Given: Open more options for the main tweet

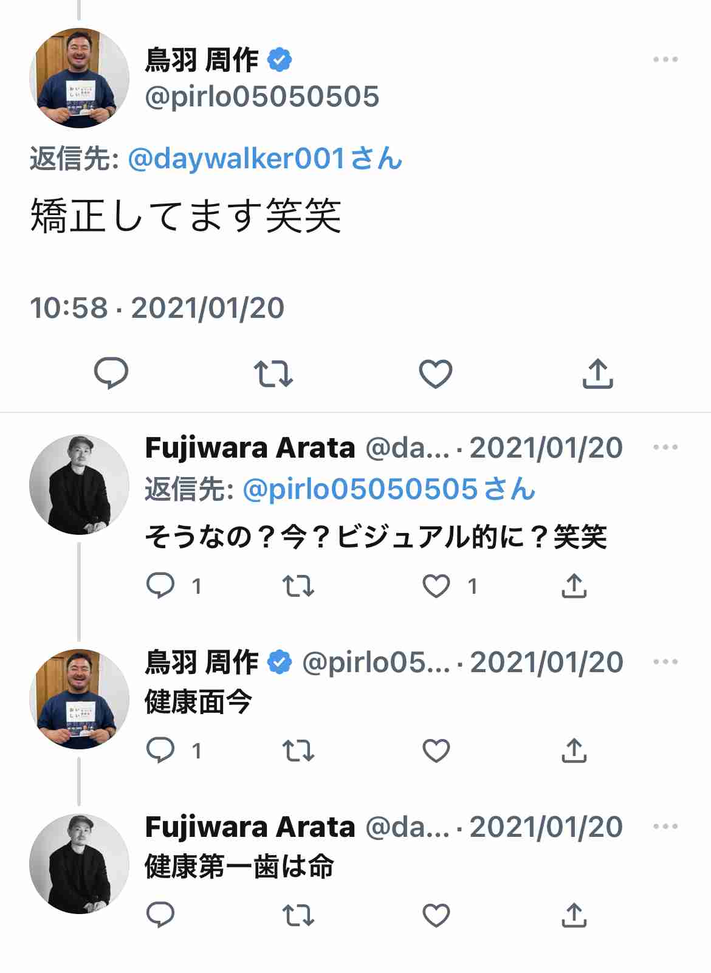Looking at the screenshot, I should click(665, 60).
